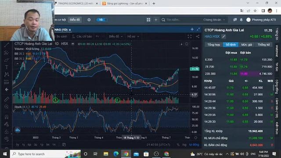The image size is (281, 158).
Task: Select the zoom-in magnifier tool
Action: pyautogui.click(x=7, y=107)
